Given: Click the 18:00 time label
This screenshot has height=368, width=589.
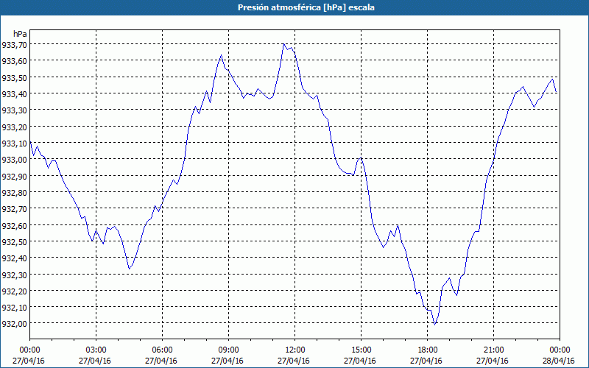Looking at the screenshot, I should click(x=428, y=350).
